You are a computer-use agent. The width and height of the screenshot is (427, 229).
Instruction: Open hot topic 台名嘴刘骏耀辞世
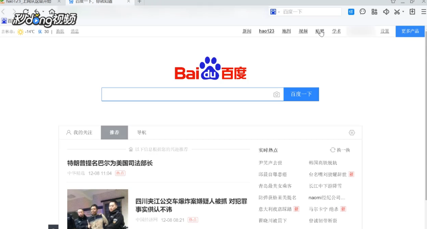tap(328, 175)
